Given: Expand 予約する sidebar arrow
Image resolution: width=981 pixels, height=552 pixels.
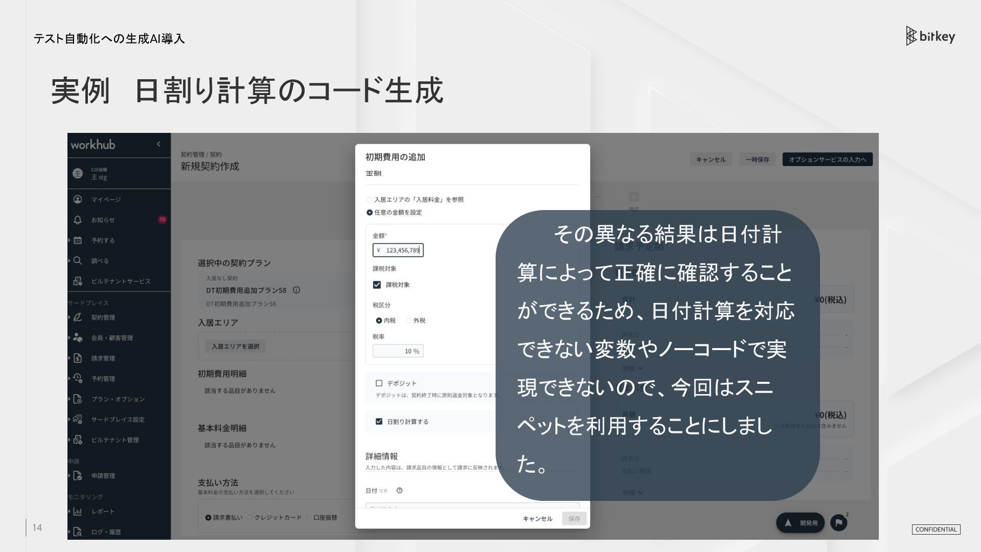Looking at the screenshot, I should [x=69, y=240].
